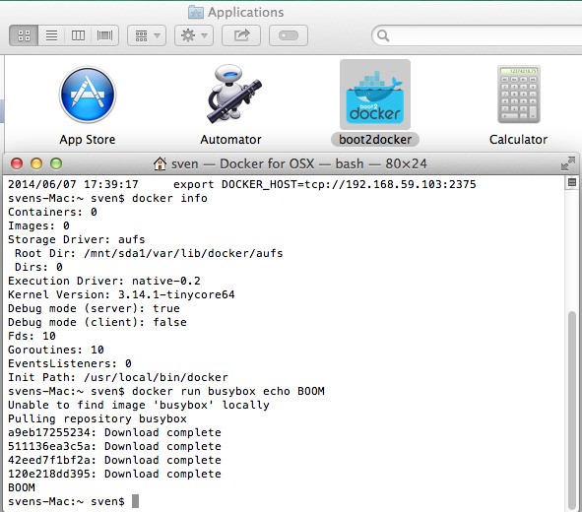Click 'EventsListeners: 0' line
The image size is (582, 512).
[70, 363]
